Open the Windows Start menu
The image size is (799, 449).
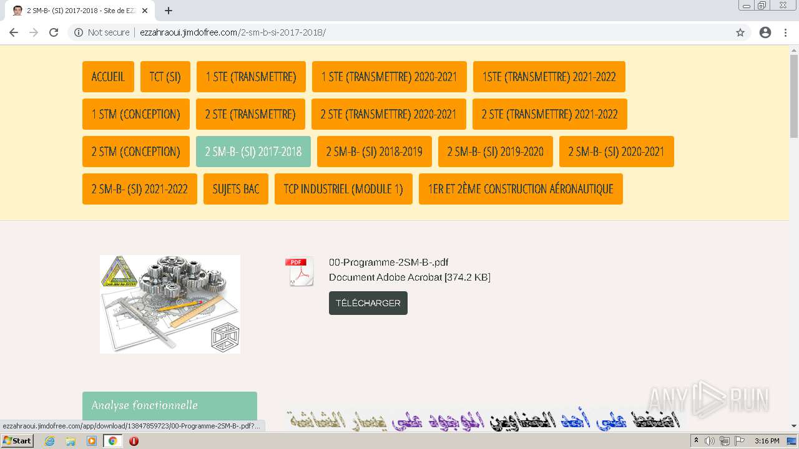17,441
